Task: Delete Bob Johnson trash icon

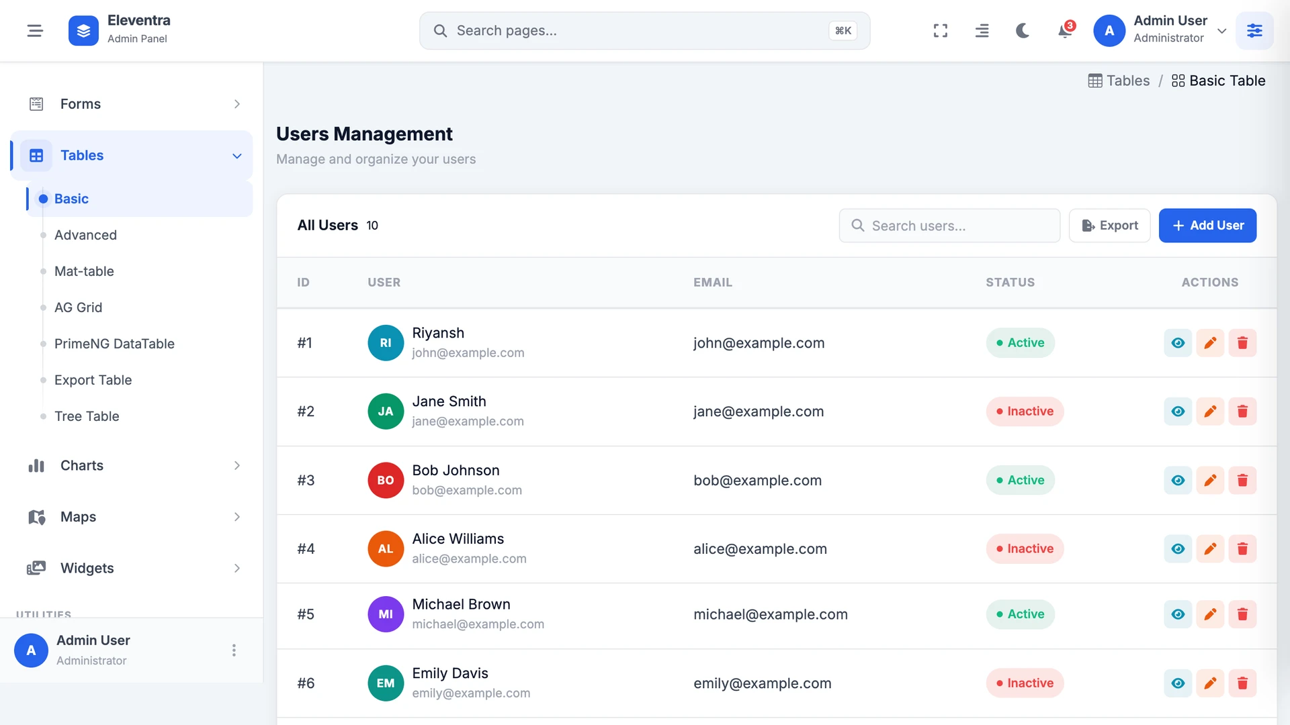Action: 1242,481
